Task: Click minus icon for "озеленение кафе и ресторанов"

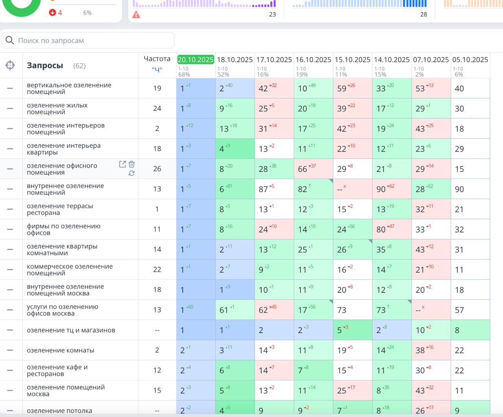Action: [10, 370]
